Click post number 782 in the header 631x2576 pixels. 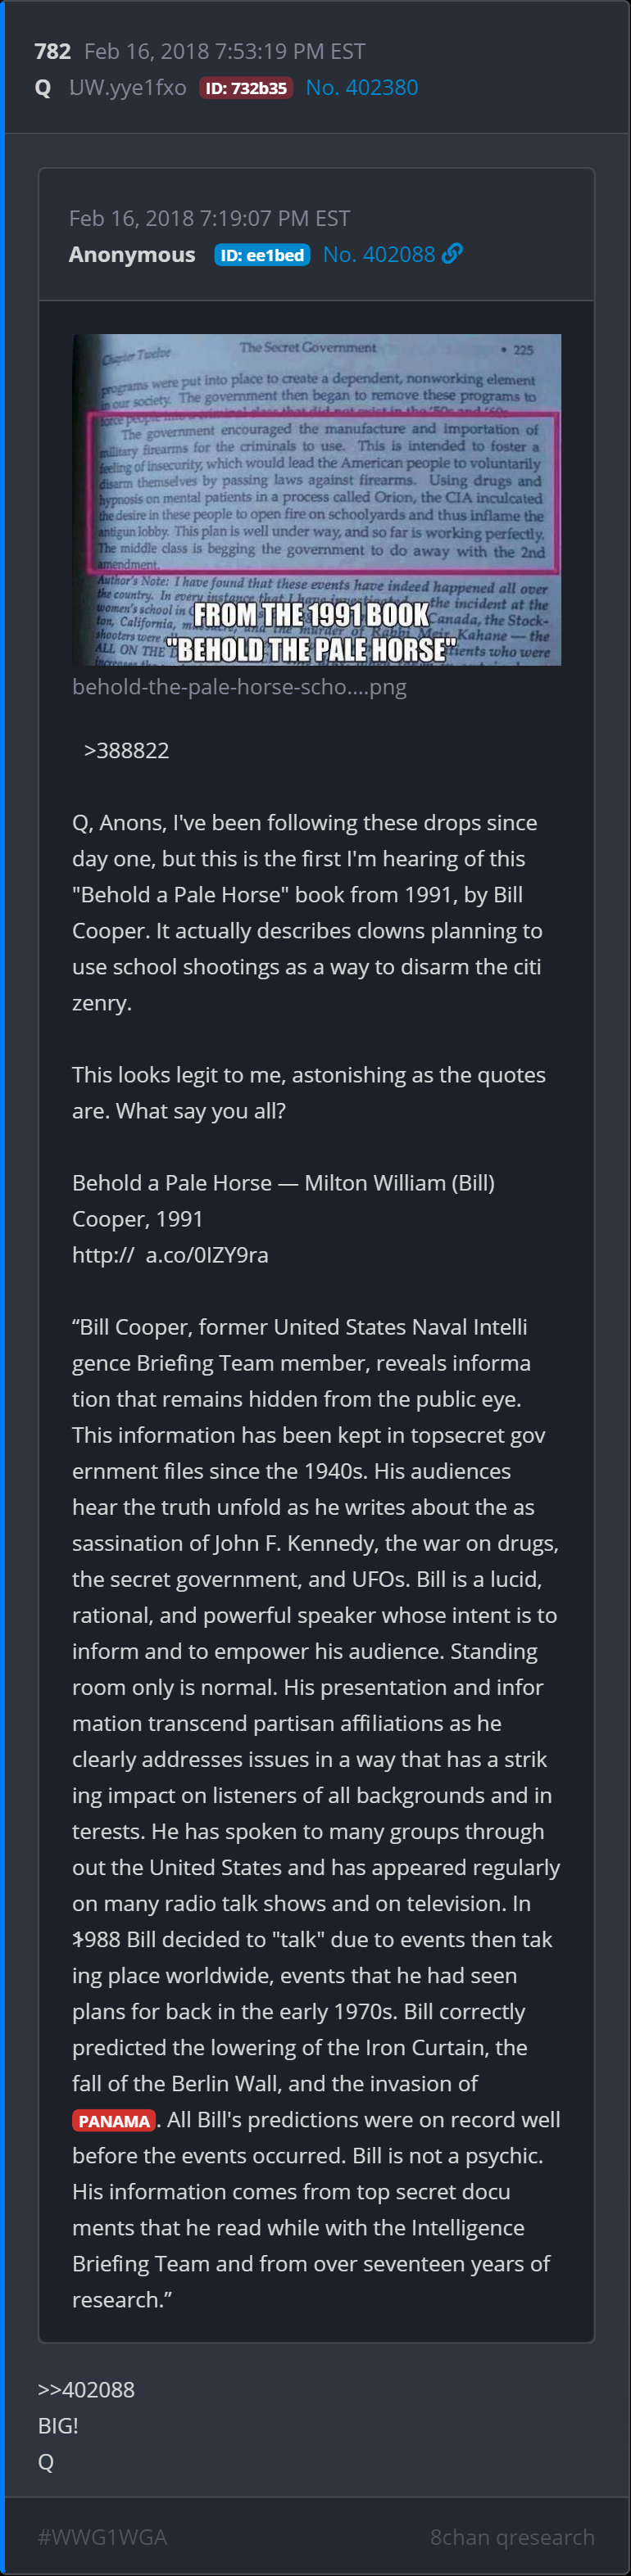point(52,51)
